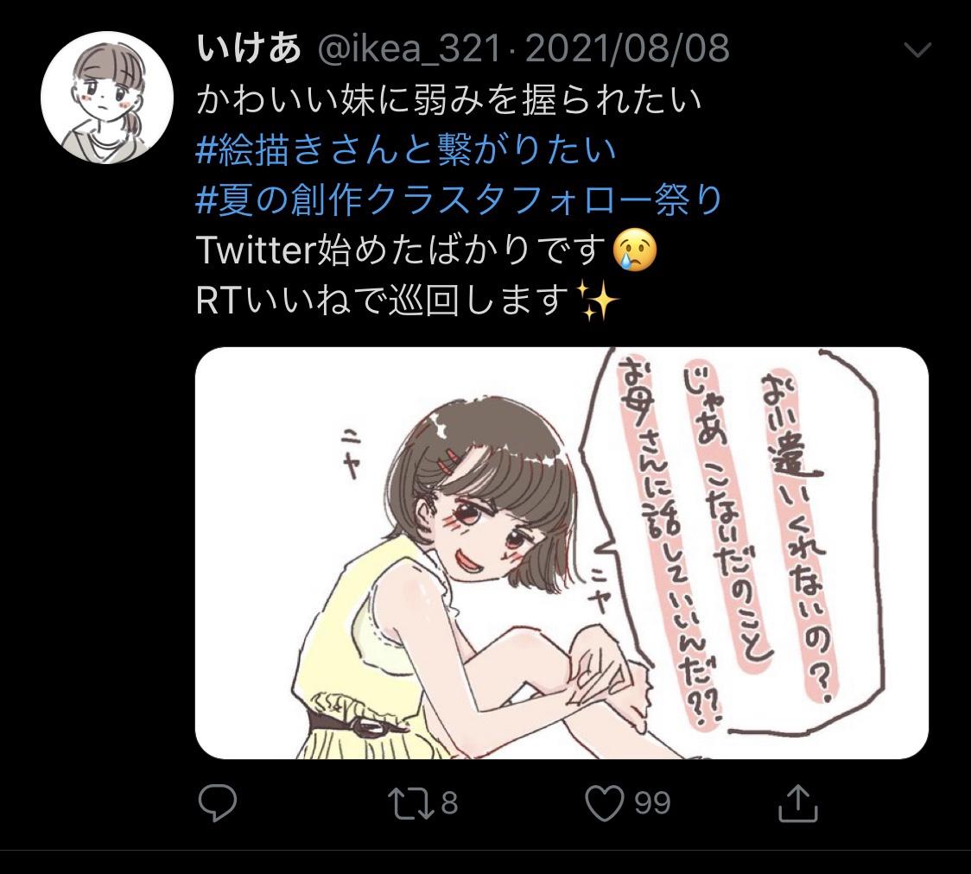The width and height of the screenshot is (971, 874).
Task: View the attached manga illustration
Action: [x=562, y=553]
